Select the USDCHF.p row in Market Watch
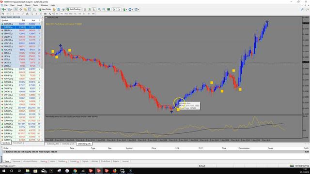Image resolution: width=310 pixels, height=174 pixels. pyautogui.click(x=20, y=43)
